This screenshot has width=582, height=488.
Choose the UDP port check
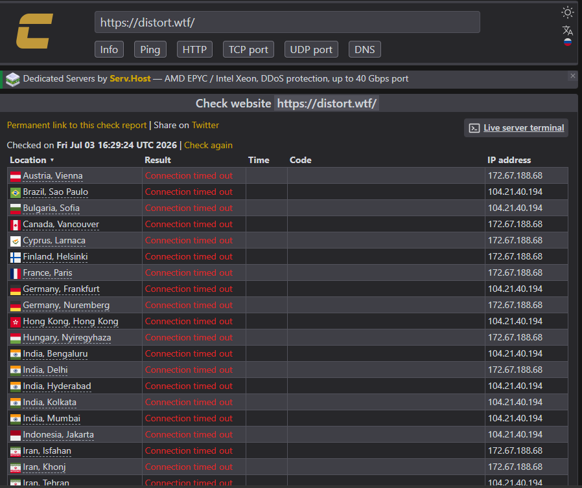[310, 49]
